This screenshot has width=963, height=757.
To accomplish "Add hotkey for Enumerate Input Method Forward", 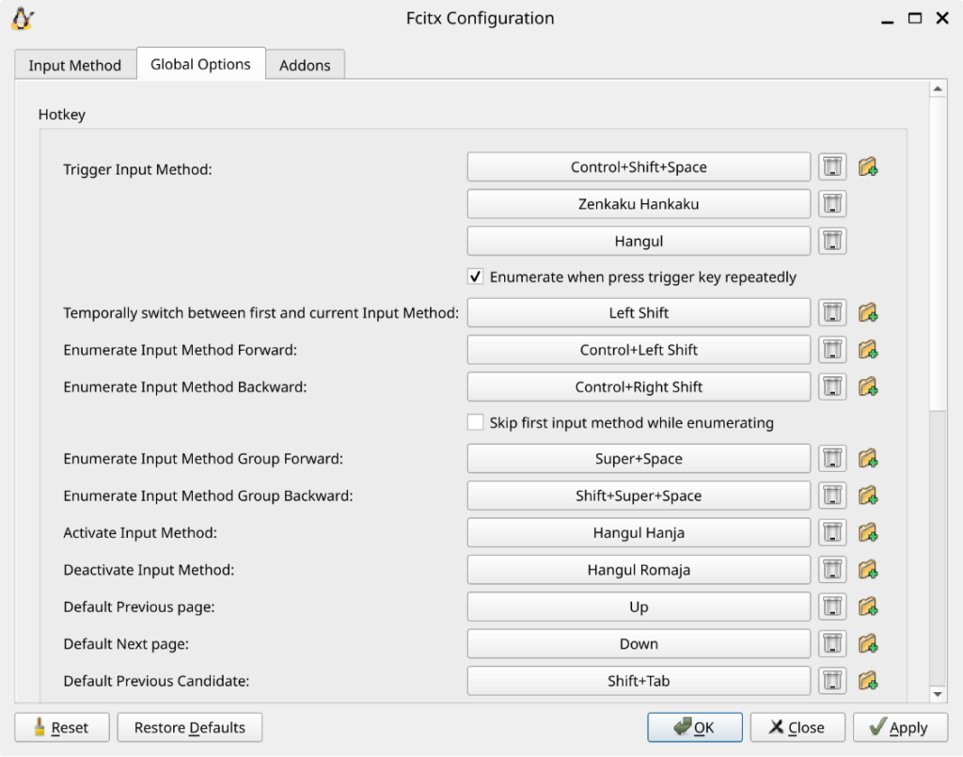I will (x=868, y=350).
